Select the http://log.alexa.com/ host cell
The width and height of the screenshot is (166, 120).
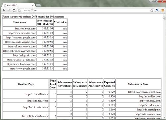[x=20, y=29]
